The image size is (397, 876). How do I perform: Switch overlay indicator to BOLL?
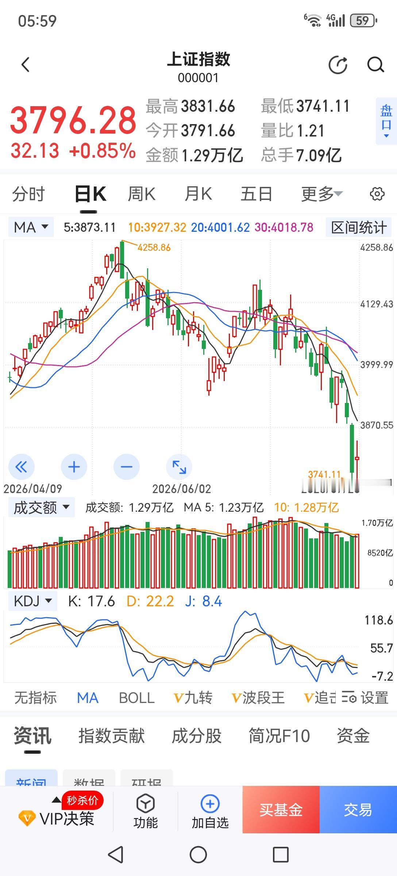click(137, 698)
